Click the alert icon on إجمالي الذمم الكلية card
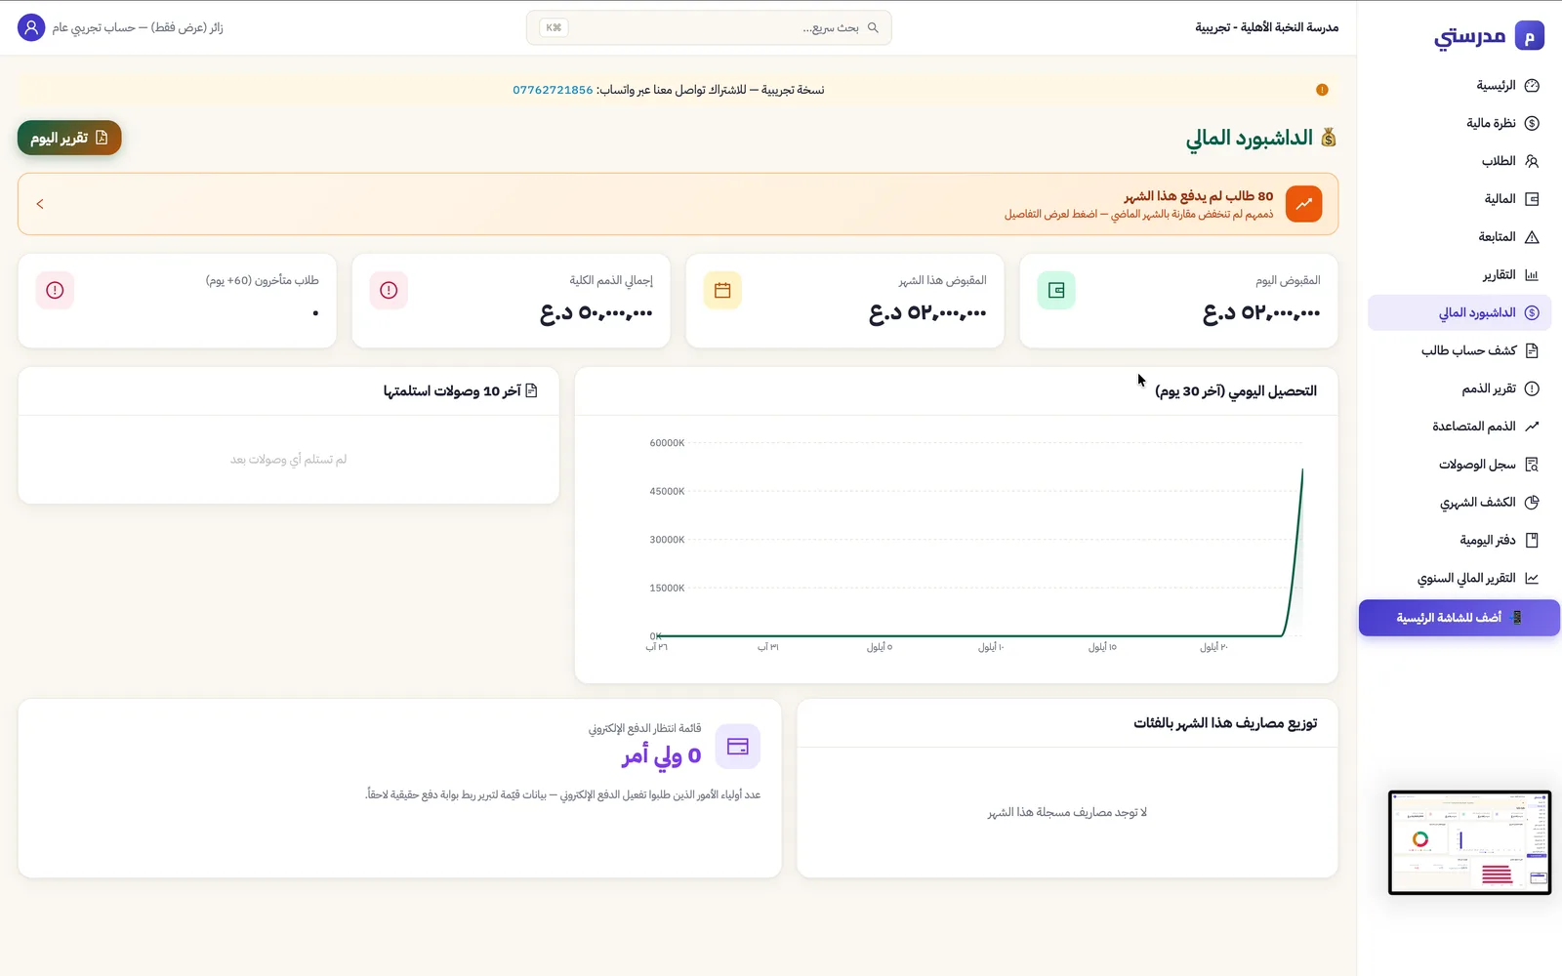 389,290
